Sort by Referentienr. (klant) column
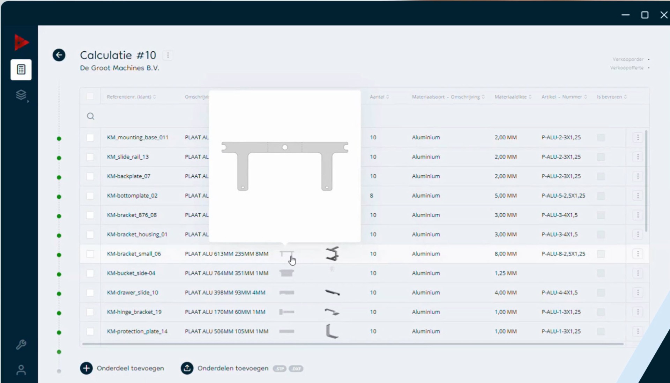Screen dimensions: 670x383 [x=131, y=97]
